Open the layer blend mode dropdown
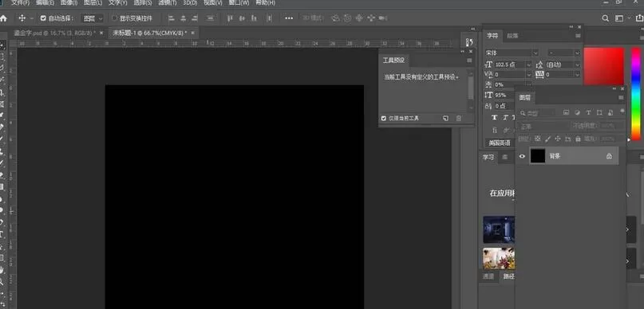 point(543,127)
